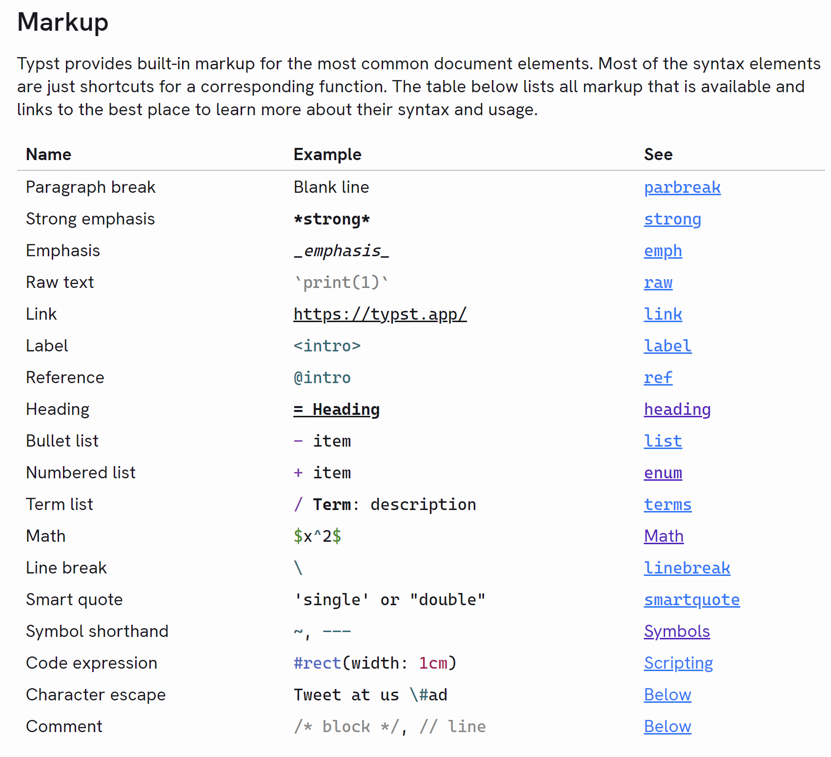
Task: Click the strong function link
Action: [672, 220]
